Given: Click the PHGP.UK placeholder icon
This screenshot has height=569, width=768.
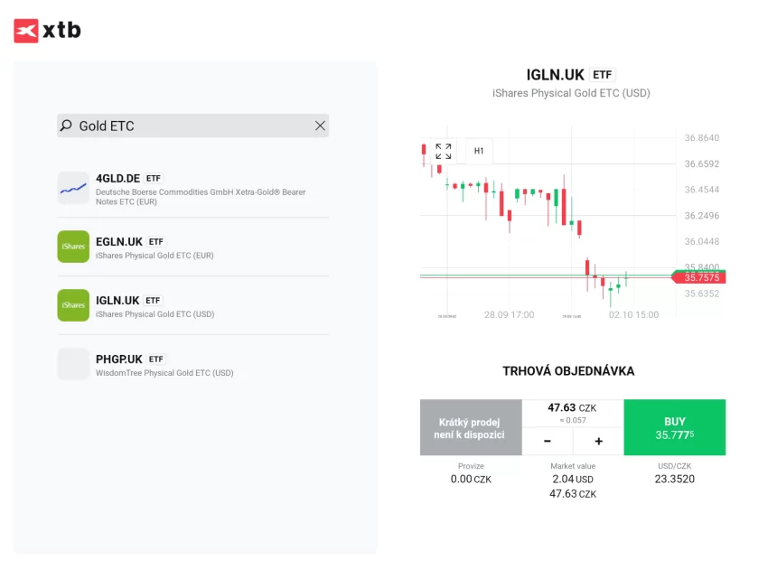Looking at the screenshot, I should pyautogui.click(x=73, y=364).
